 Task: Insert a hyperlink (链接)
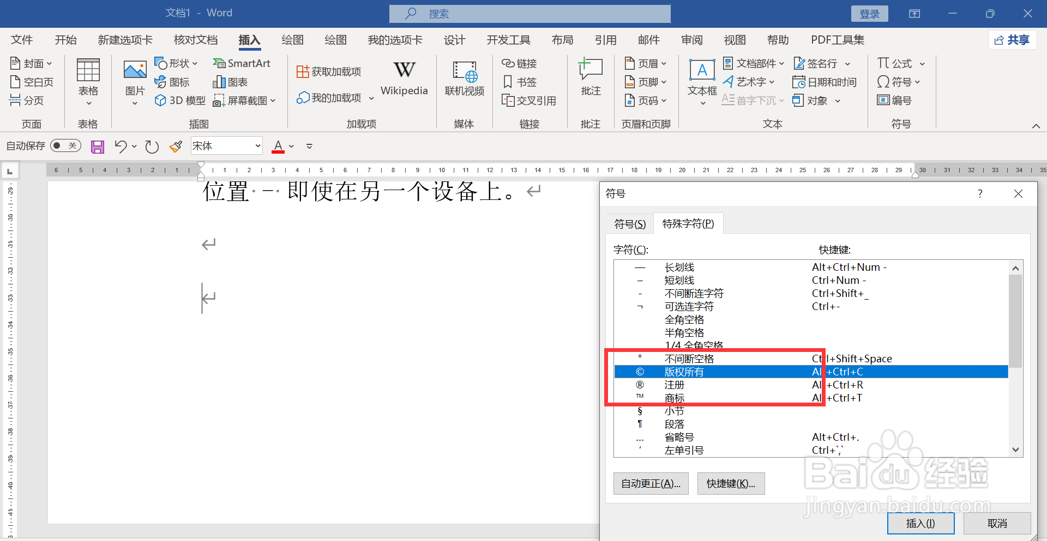point(520,63)
